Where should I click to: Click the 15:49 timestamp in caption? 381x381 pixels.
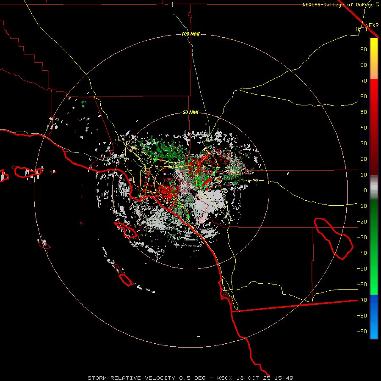[284, 378]
